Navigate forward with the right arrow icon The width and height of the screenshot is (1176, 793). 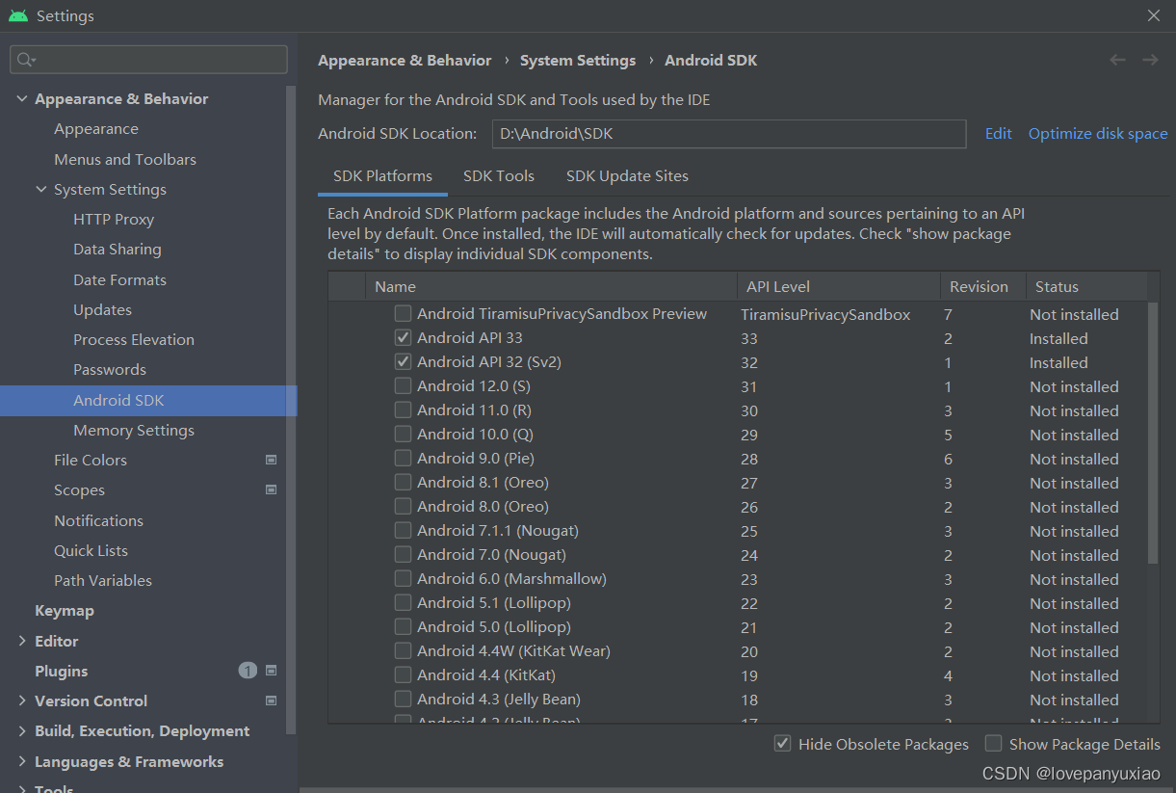[x=1150, y=60]
